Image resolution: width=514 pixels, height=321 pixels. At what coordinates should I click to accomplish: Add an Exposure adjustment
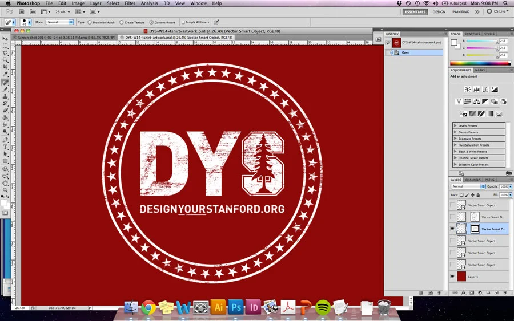pos(495,90)
